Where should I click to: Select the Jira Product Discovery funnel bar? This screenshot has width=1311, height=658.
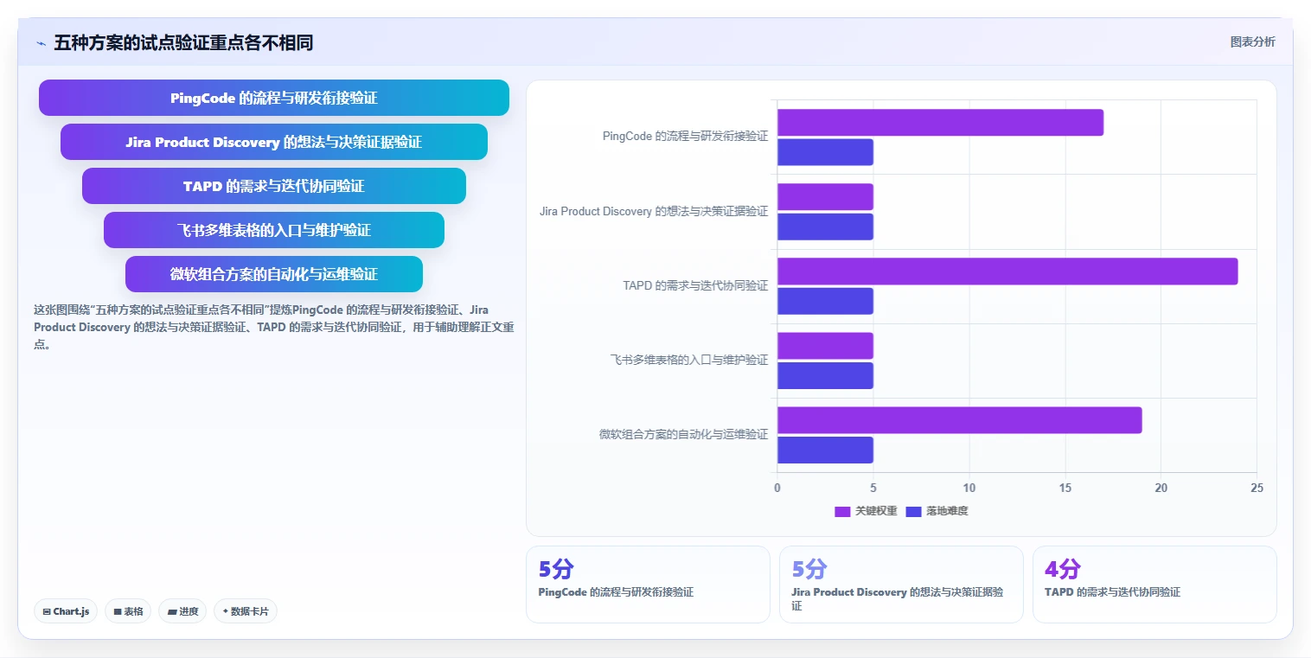tap(274, 142)
